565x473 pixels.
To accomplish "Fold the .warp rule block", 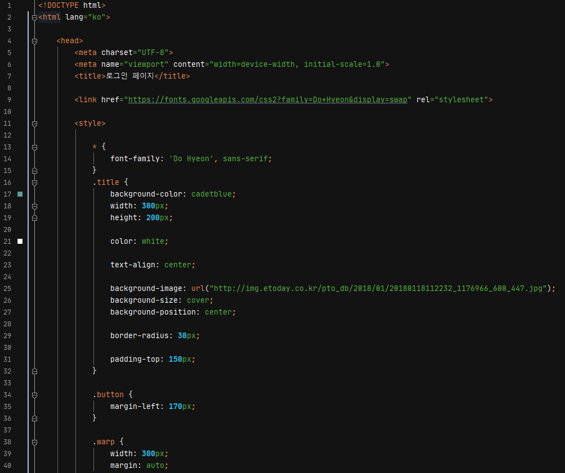I will pyautogui.click(x=34, y=443).
